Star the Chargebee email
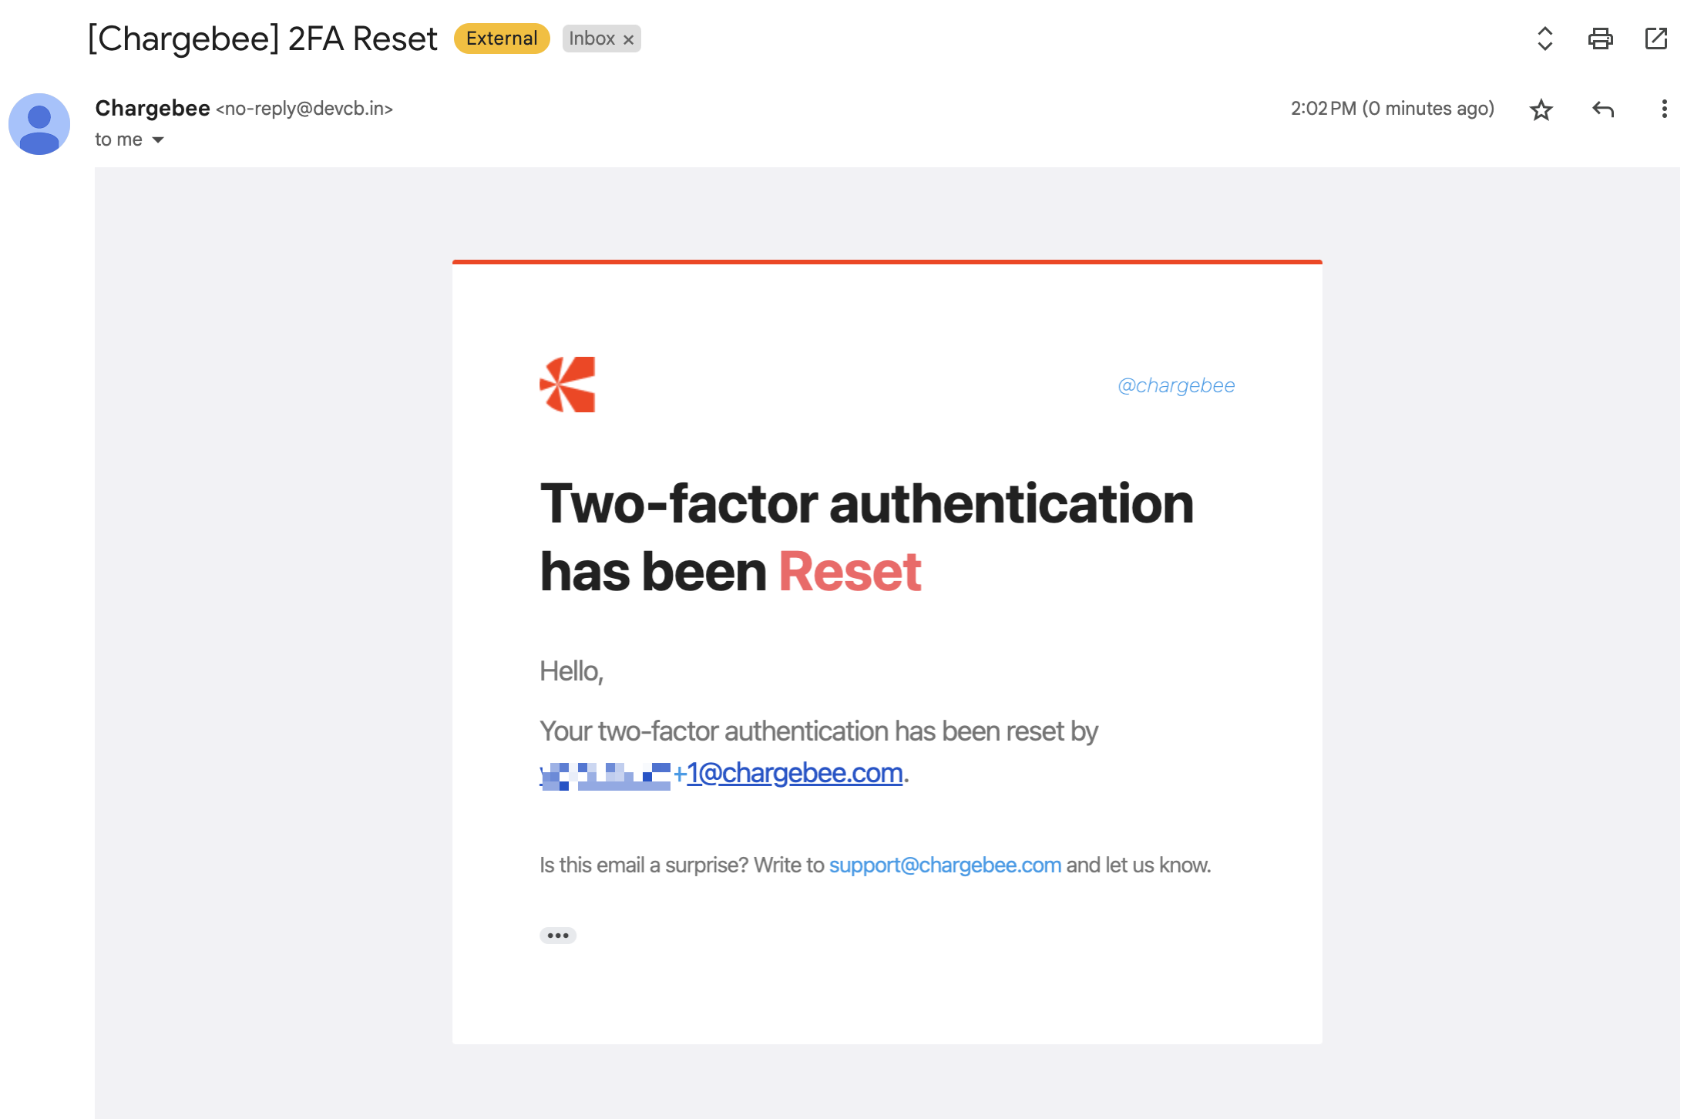1694x1119 pixels. [x=1541, y=109]
